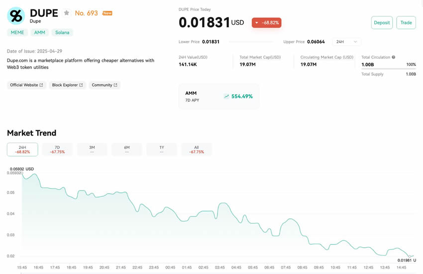Click the Total Market Cap(USD) label
Viewport: 423px width, 274px height.
click(260, 57)
